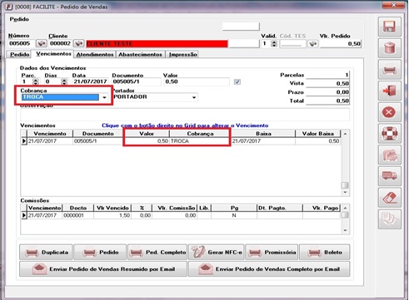Click the Valor input field 0,50
The width and height of the screenshot is (409, 300).
click(x=197, y=81)
